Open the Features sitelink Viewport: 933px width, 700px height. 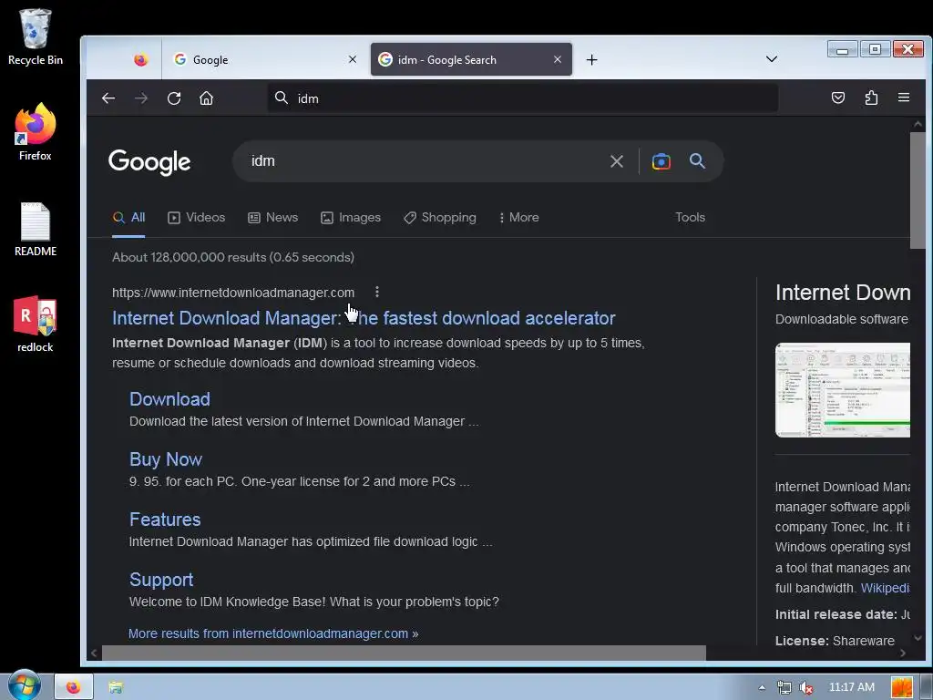165,520
